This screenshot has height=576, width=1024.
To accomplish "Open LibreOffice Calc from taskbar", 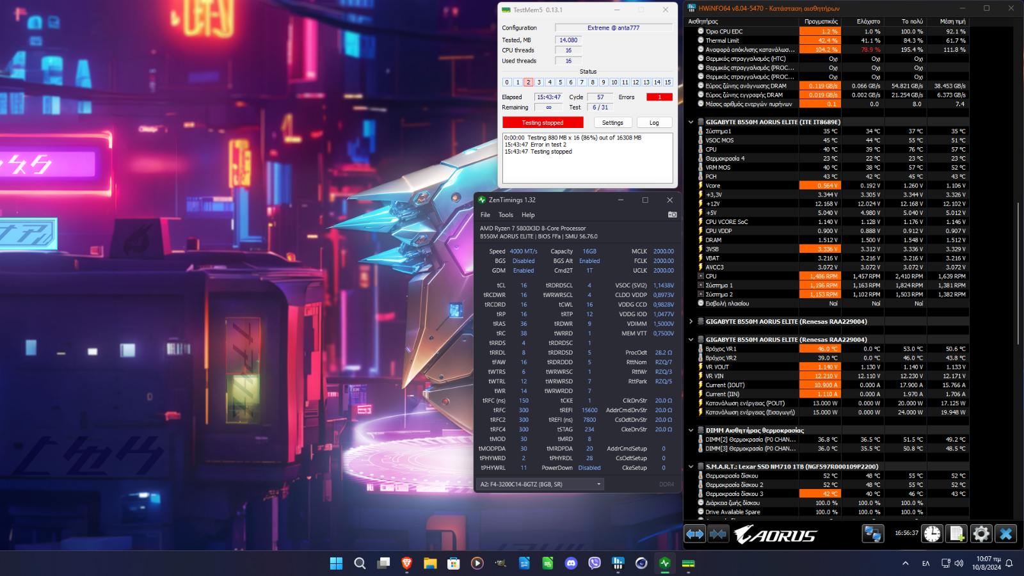I will [x=548, y=563].
